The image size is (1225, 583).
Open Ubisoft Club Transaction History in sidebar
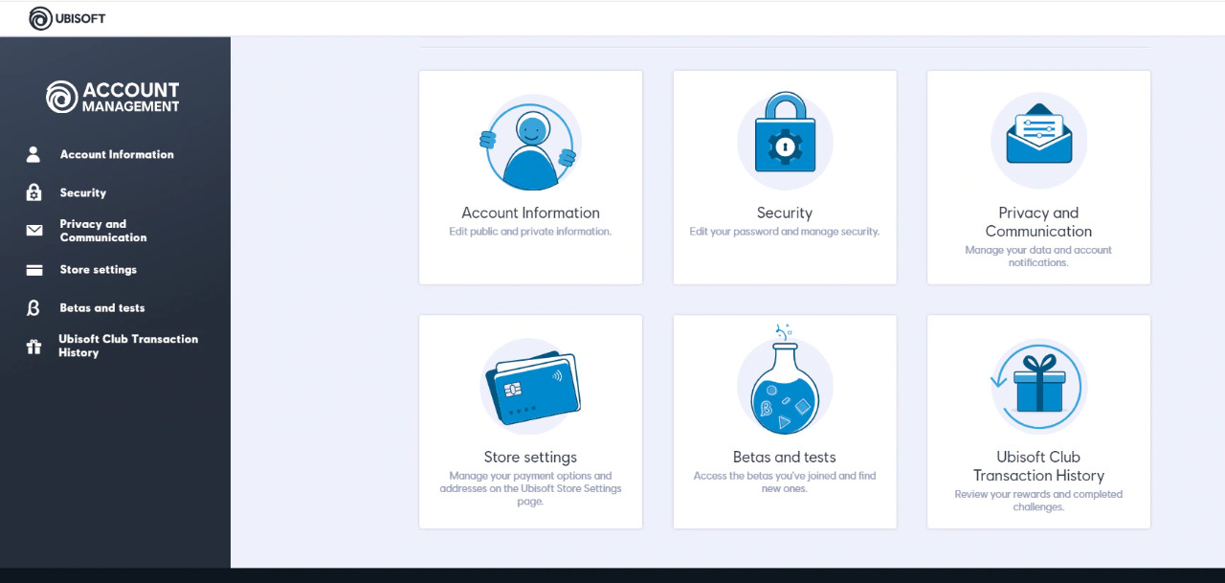(128, 346)
